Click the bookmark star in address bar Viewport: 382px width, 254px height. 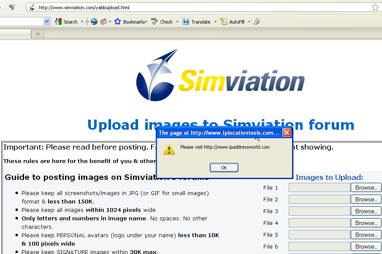click(375, 7)
